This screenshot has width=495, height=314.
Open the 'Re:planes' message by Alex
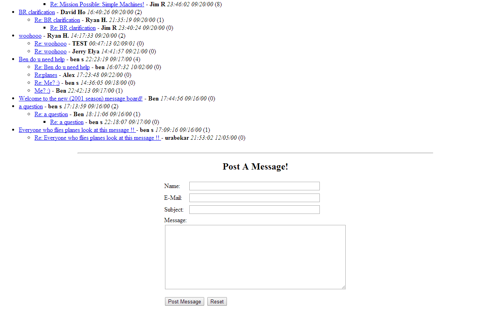(x=46, y=75)
